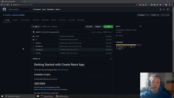Screen dimensions: 174x98
Task: Expand the Unwatch dropdown
Action: coord(142,15)
